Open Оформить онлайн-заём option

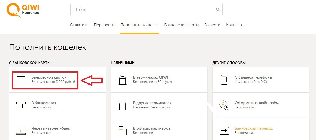(261, 105)
